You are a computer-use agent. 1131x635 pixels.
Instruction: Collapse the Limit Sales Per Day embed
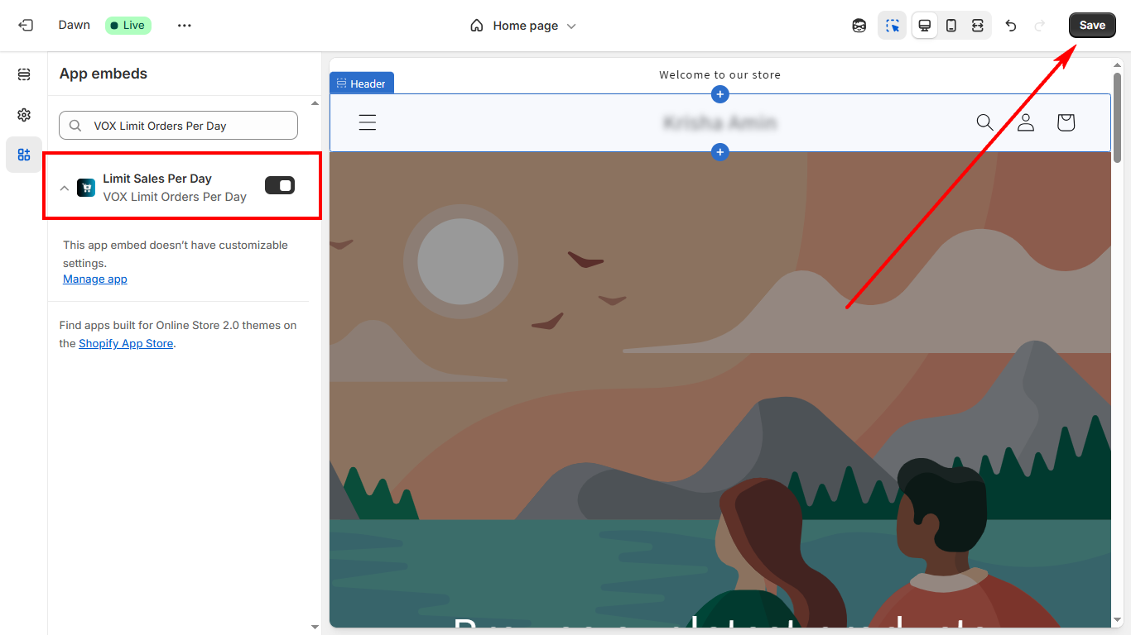pos(65,188)
